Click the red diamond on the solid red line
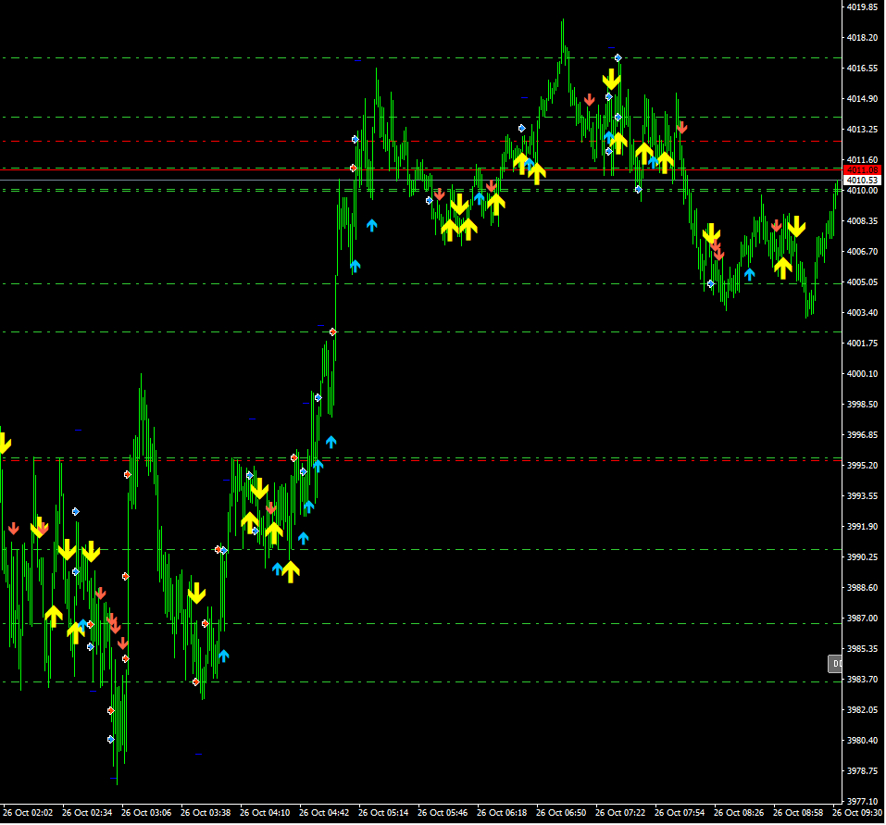Screen dimensions: 886x825 [353, 168]
